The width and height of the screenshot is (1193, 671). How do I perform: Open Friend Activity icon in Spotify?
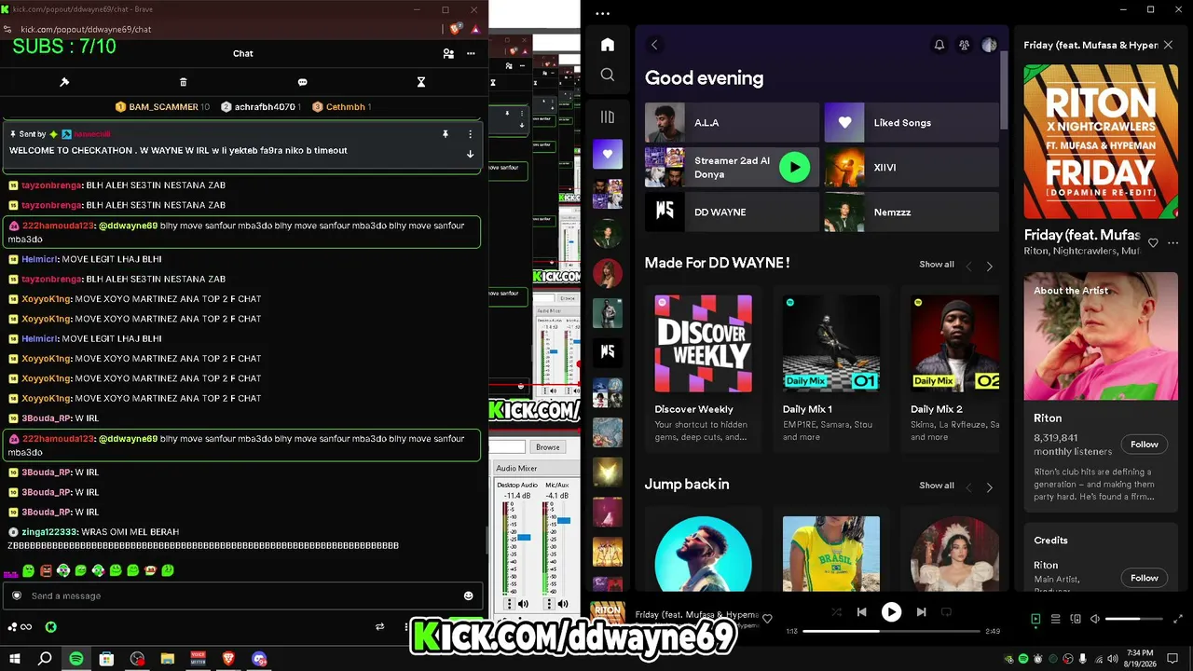coord(964,45)
